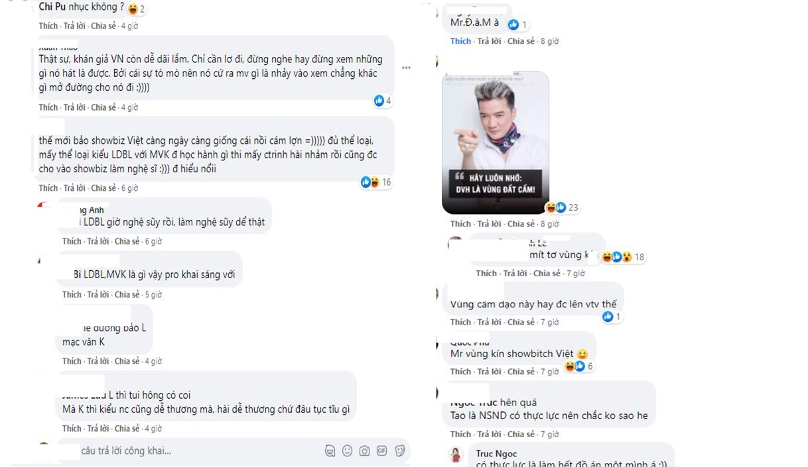Viewport: 808px width, 467px height.
Task: Open Truc Ngoc's profile name
Action: coord(495,454)
